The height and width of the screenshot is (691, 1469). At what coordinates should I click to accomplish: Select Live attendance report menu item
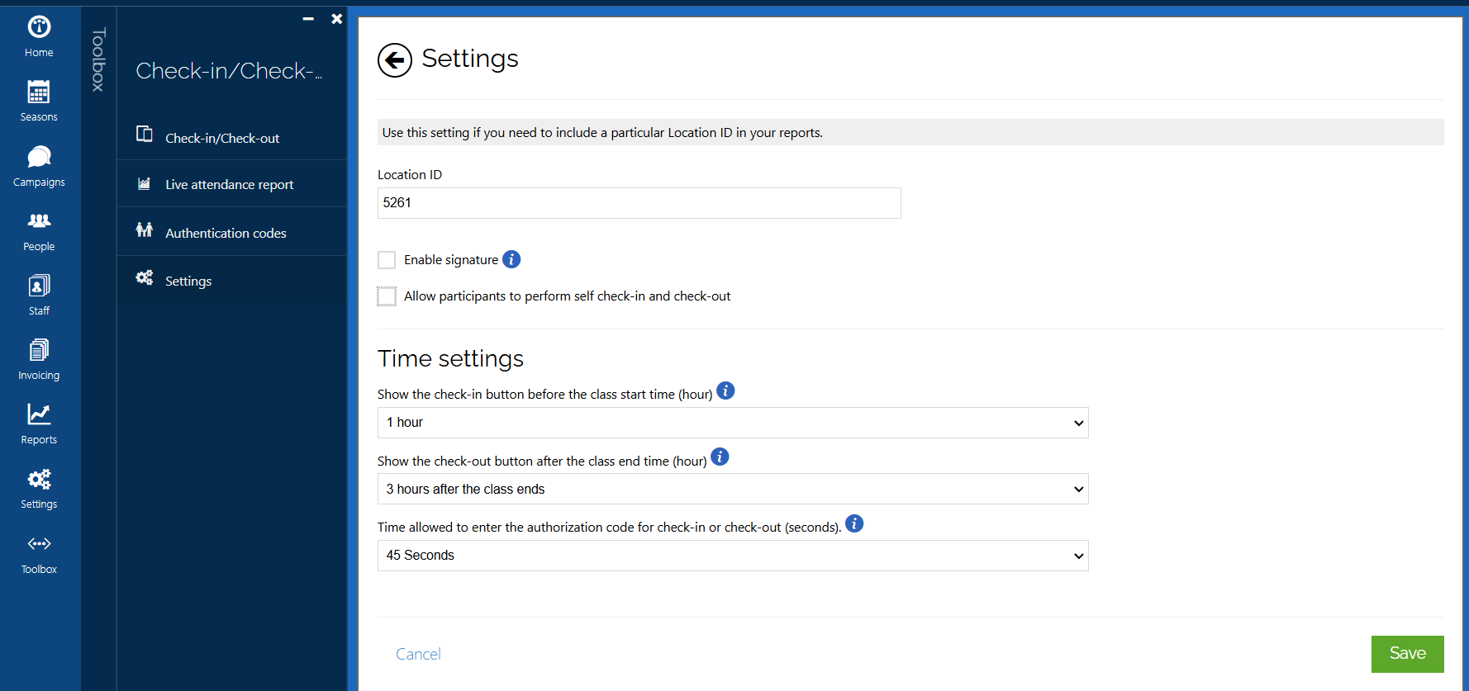(229, 185)
